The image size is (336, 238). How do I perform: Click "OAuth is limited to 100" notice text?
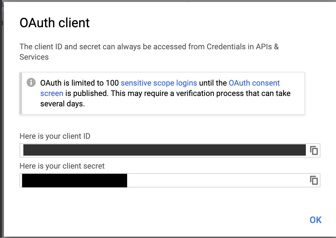pyautogui.click(x=79, y=83)
